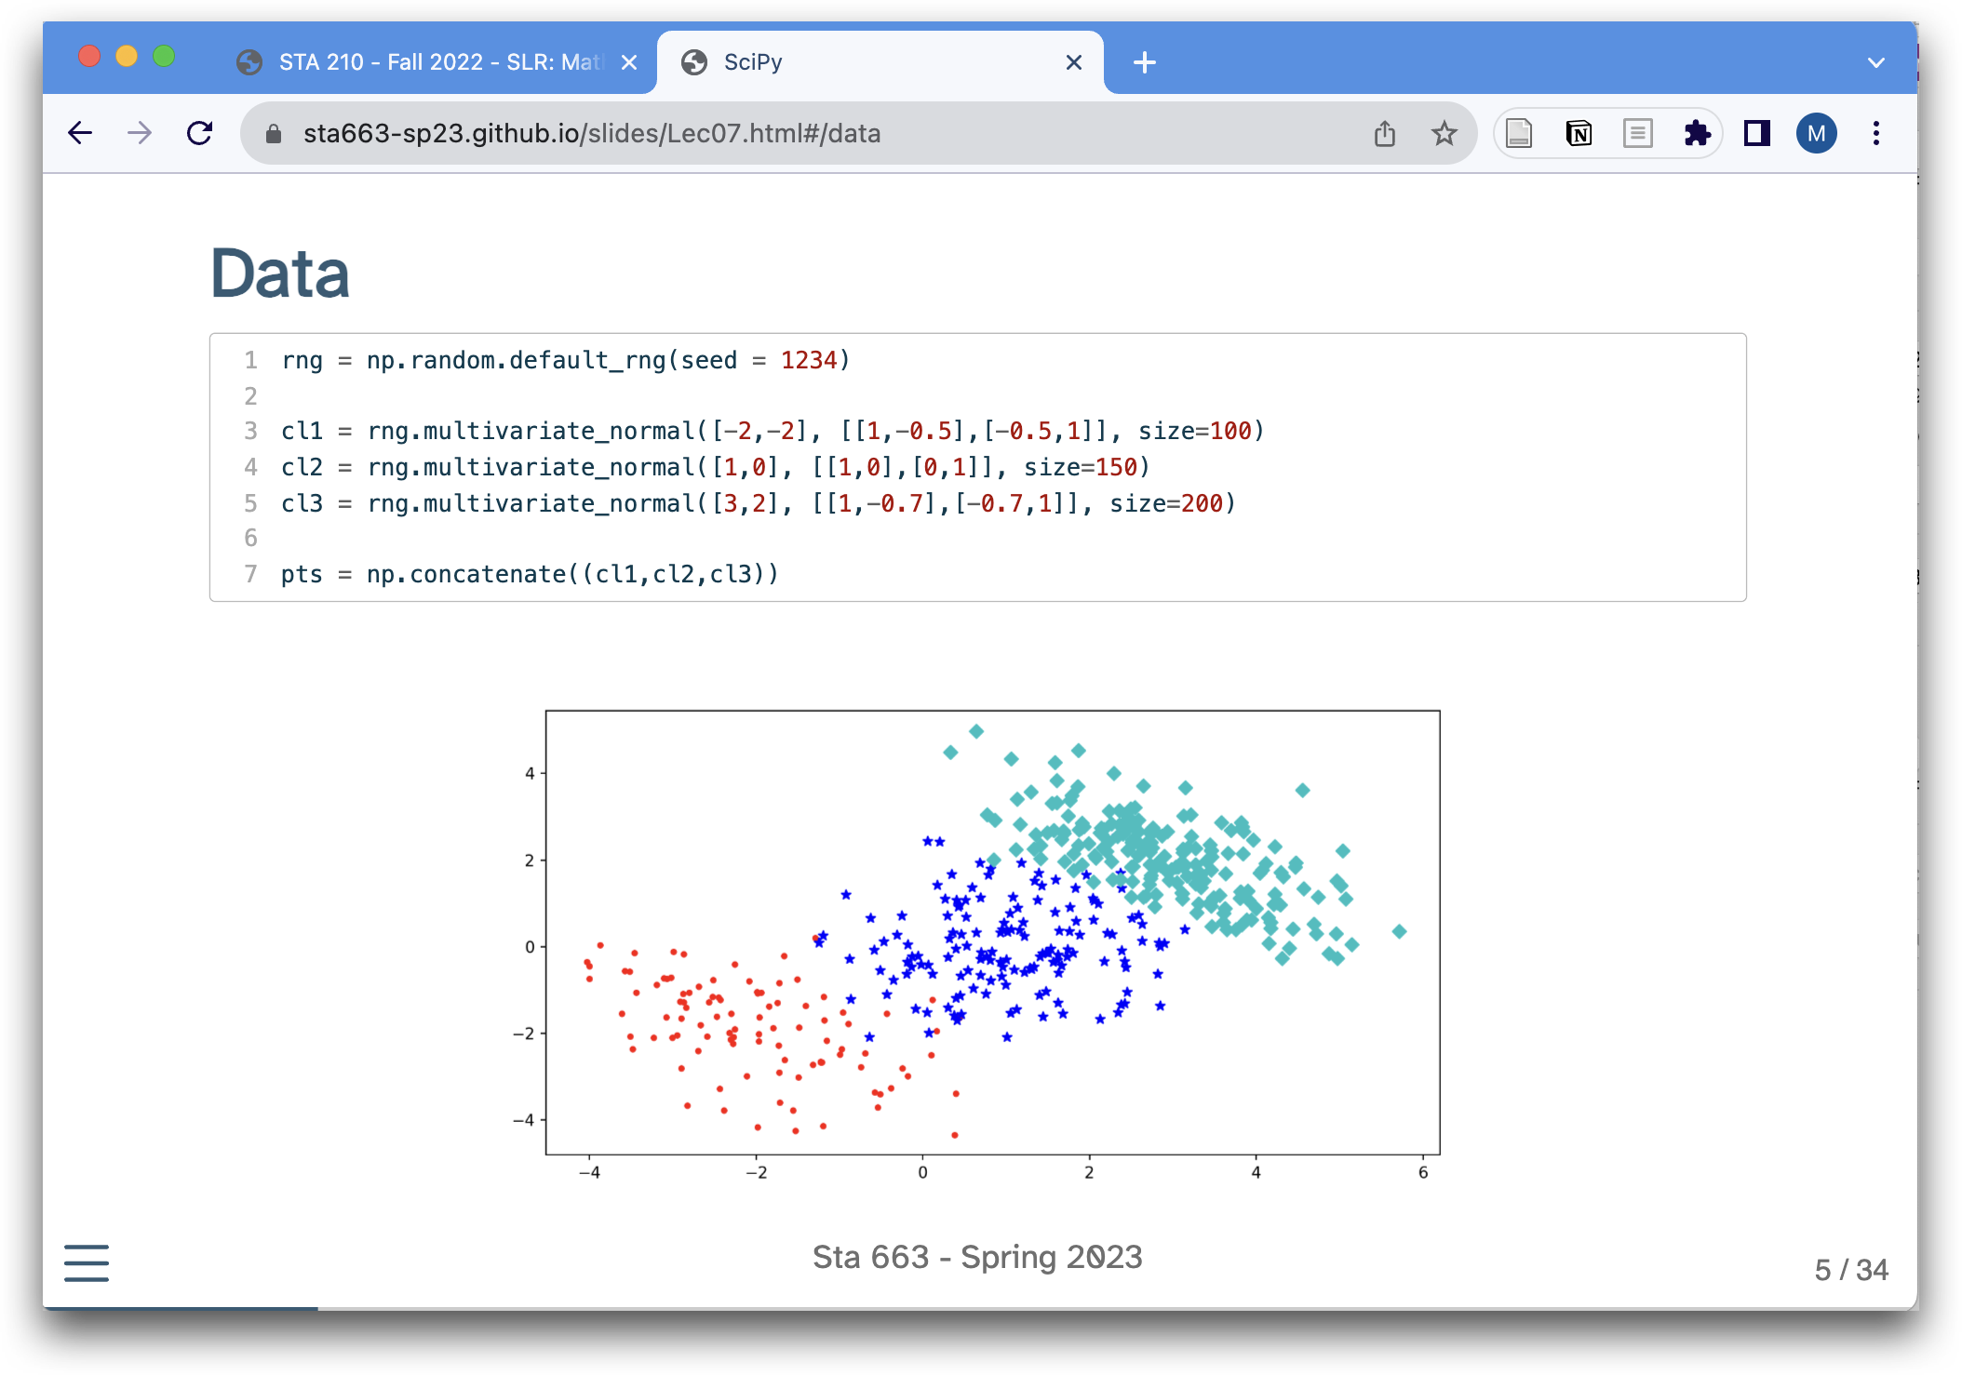Open a new tab with plus button
The image size is (1962, 1375).
1145,62
